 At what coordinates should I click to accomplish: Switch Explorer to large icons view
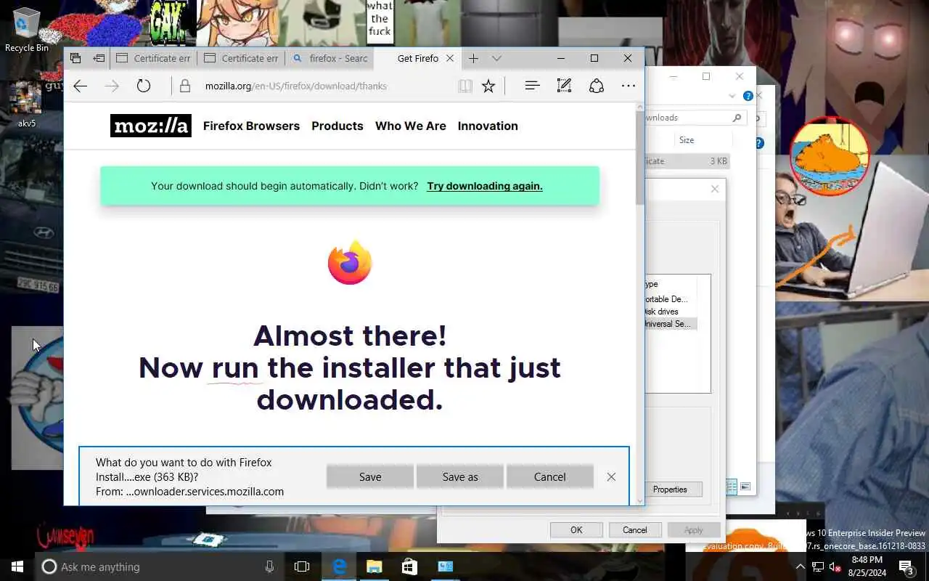coord(745,487)
